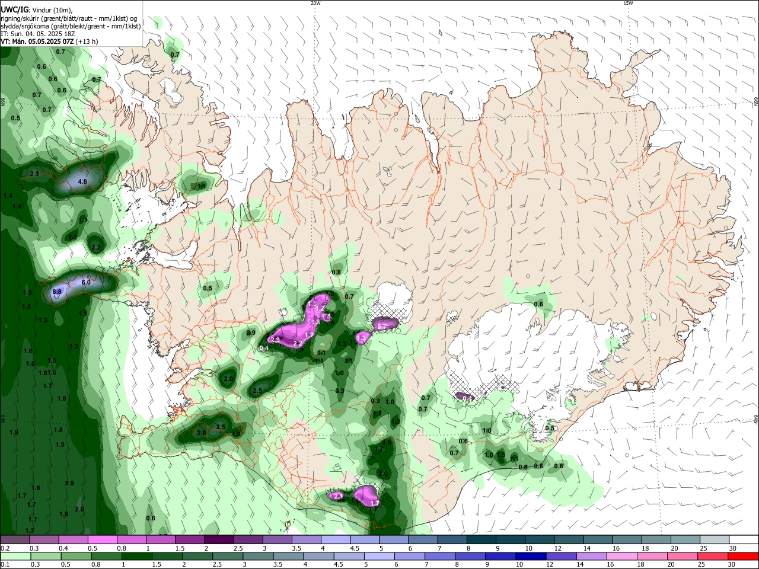Click the 'VT: Mán. 05.05.2025 07Z (+13 h)' line
This screenshot has height=569, width=759.
click(x=49, y=41)
